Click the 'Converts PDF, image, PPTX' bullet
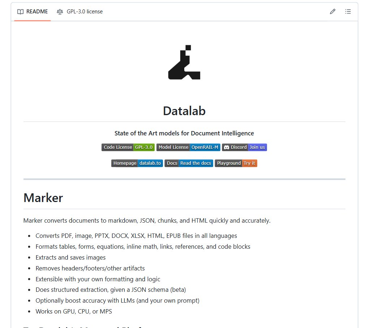 tap(136, 236)
